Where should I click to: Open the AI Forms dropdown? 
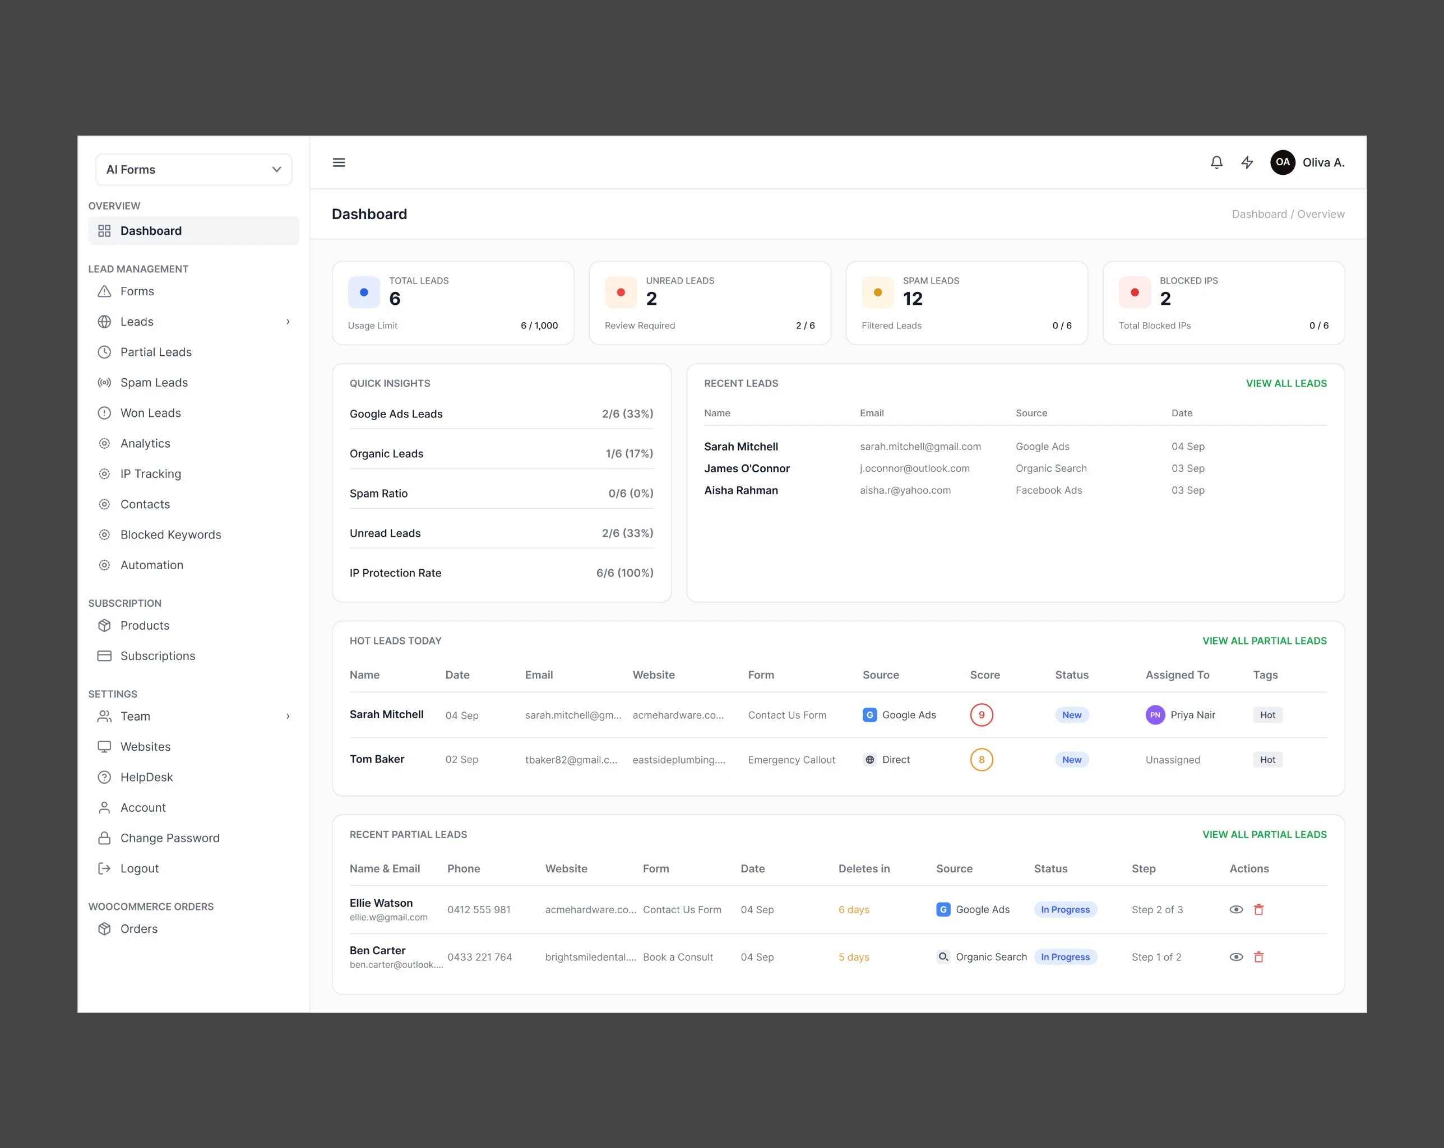coord(193,169)
